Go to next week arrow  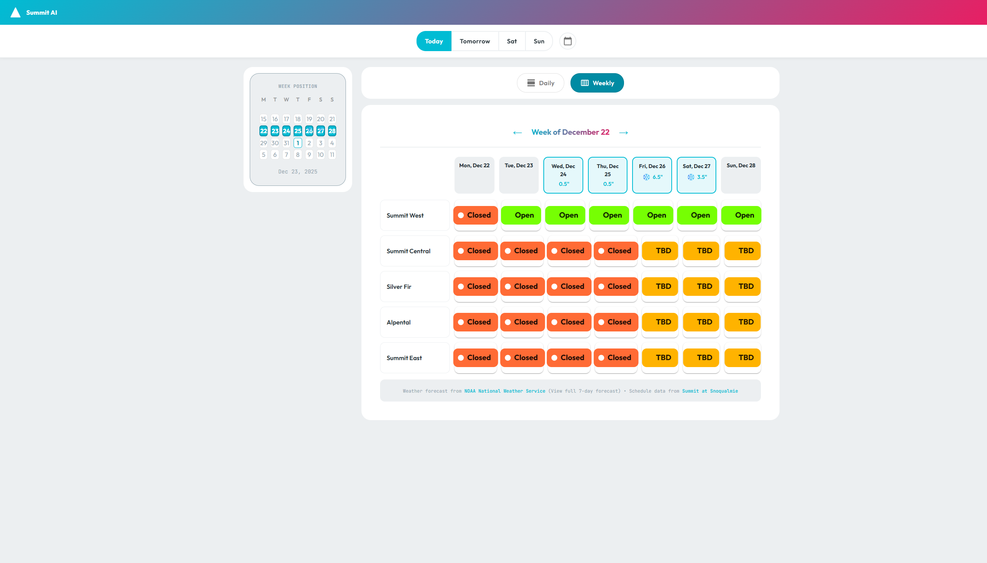624,132
